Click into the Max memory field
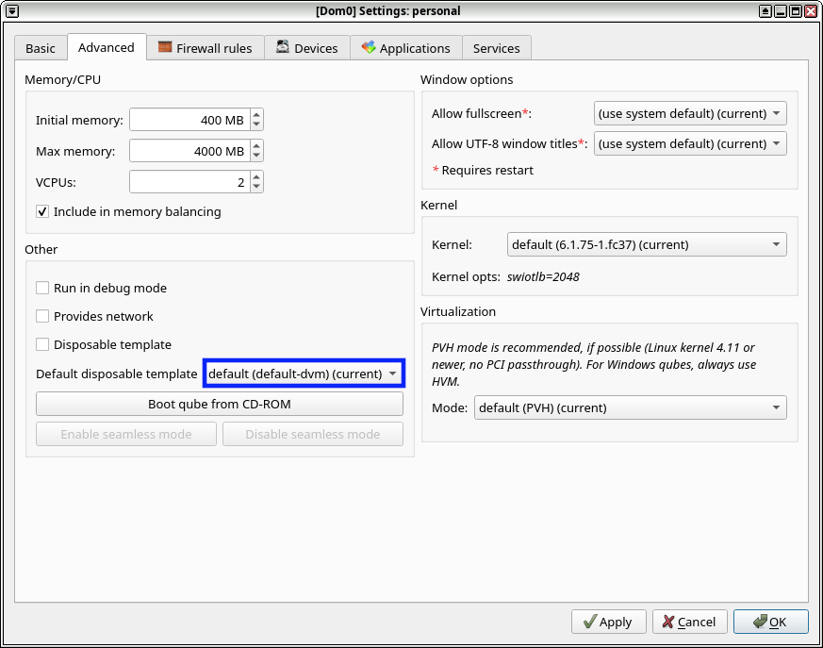 point(190,151)
